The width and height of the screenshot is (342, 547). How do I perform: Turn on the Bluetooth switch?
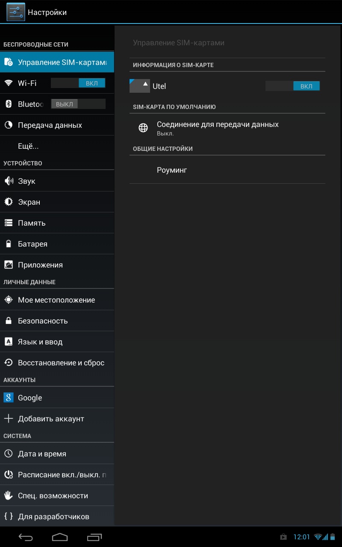[78, 104]
